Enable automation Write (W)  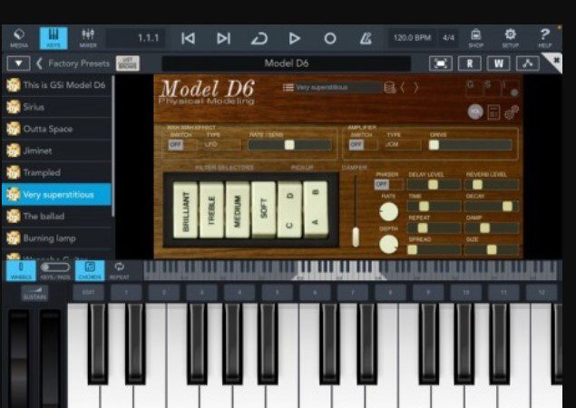499,63
